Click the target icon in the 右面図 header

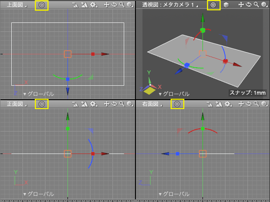(177, 104)
